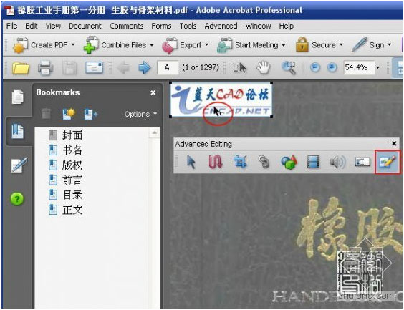This screenshot has width=404, height=310.
Task: Select the Article tool icon
Action: (x=216, y=163)
